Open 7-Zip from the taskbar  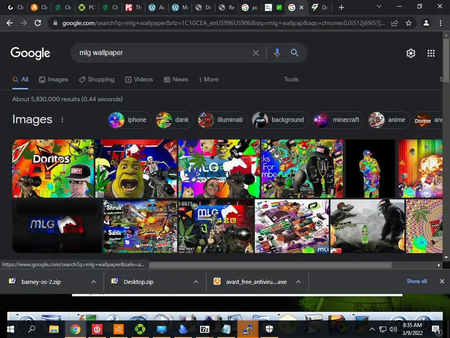(204, 329)
